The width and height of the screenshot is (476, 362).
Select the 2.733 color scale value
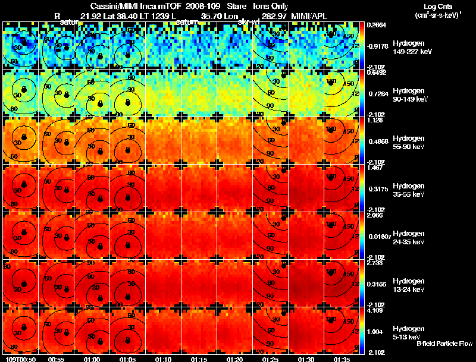pyautogui.click(x=375, y=263)
